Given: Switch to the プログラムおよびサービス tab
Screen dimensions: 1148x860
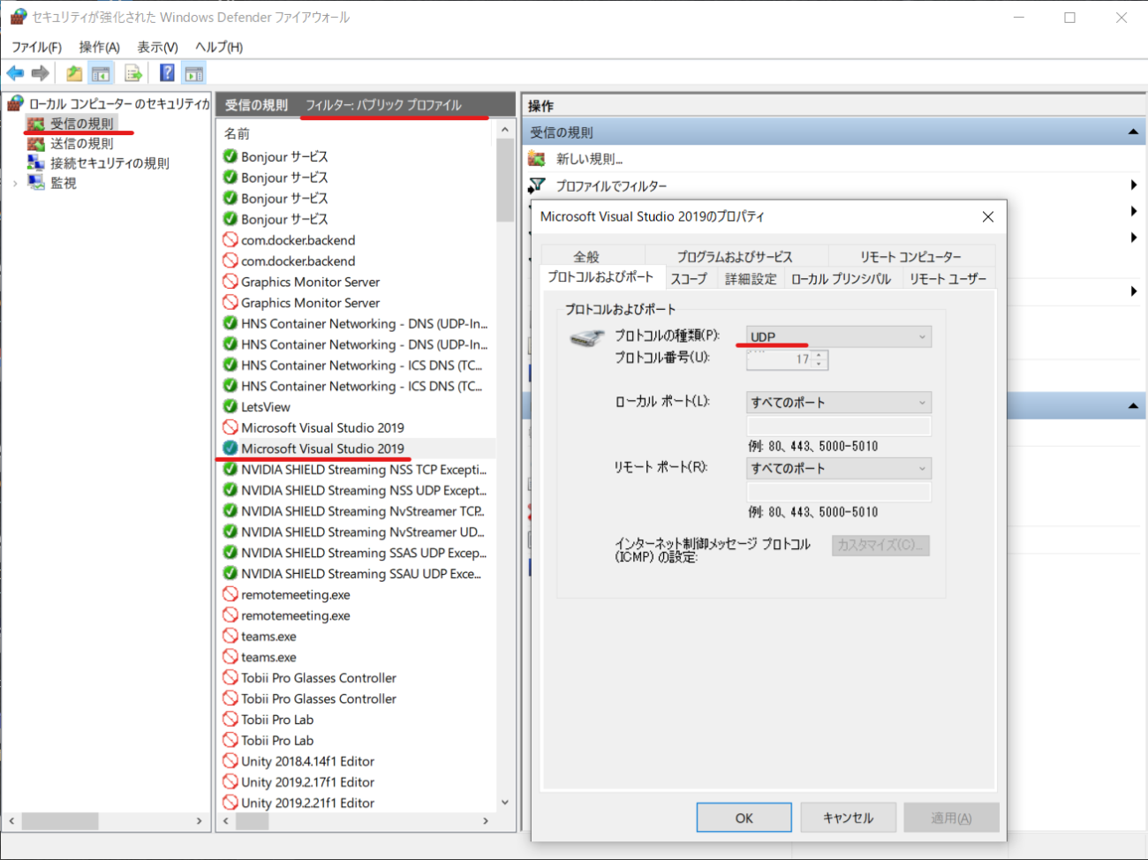Looking at the screenshot, I should click(x=735, y=256).
